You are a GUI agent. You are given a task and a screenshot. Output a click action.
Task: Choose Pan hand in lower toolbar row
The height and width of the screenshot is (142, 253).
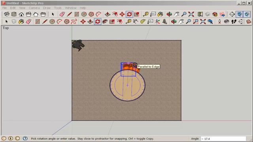[181, 21]
